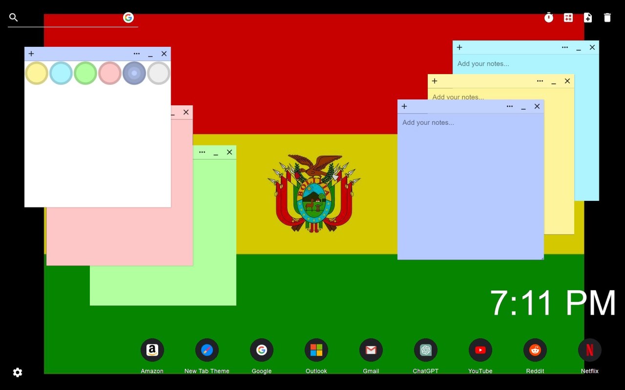Click the plus icon on the yellow note
625x390 pixels.
pyautogui.click(x=435, y=81)
